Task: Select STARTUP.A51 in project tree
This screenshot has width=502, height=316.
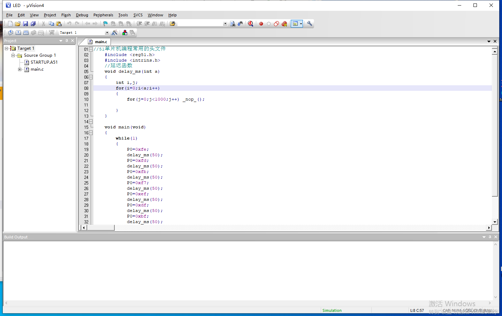Action: 44,62
